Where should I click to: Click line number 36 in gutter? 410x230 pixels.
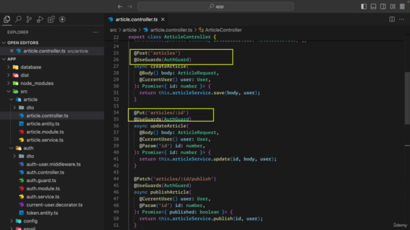click(x=116, y=126)
